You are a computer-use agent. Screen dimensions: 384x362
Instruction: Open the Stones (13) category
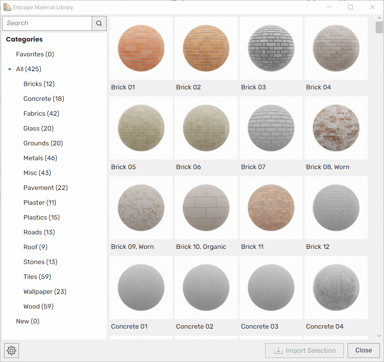40,262
